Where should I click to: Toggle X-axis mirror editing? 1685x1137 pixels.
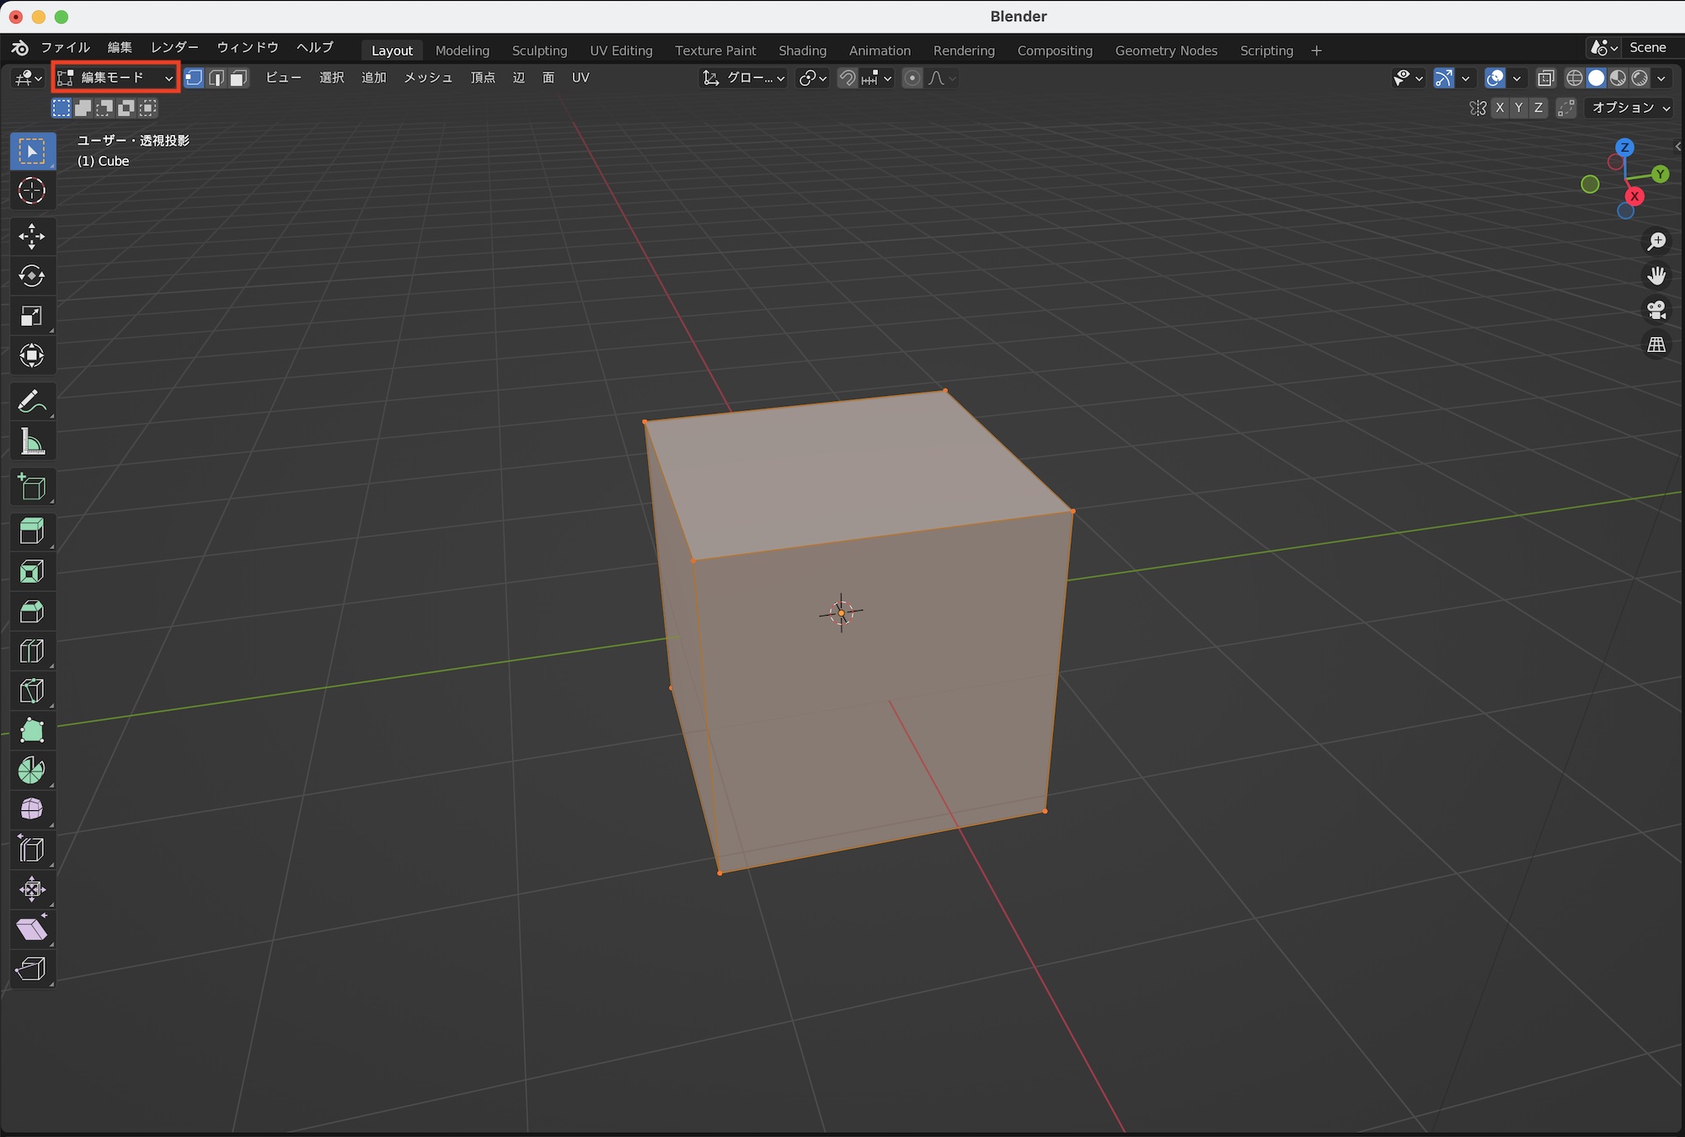(1500, 108)
